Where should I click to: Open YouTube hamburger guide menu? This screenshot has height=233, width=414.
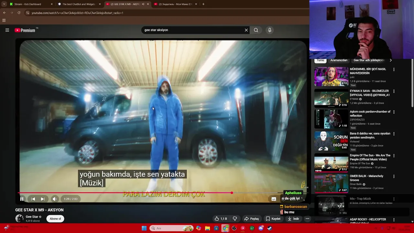pyautogui.click(x=7, y=30)
